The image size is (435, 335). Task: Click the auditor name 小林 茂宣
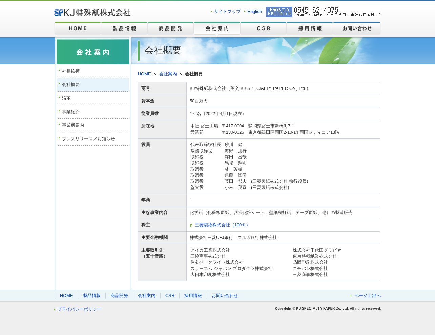pos(235,188)
